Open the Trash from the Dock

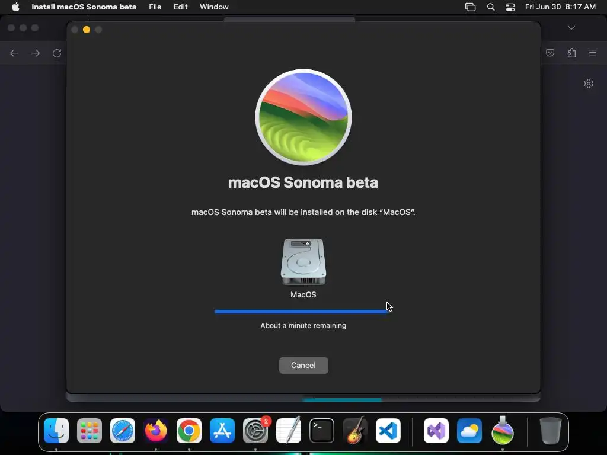pos(551,431)
